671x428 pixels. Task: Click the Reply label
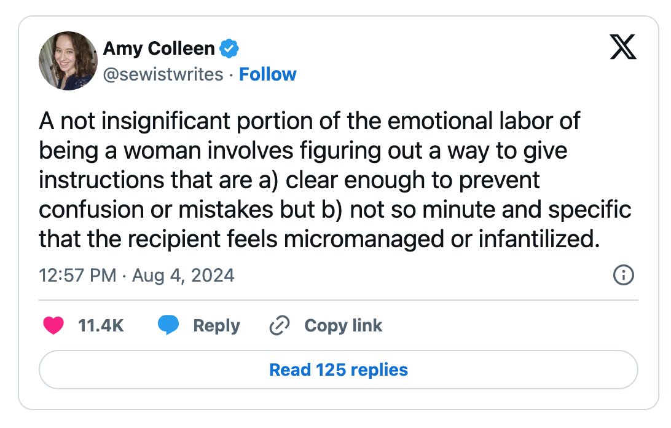tap(216, 326)
